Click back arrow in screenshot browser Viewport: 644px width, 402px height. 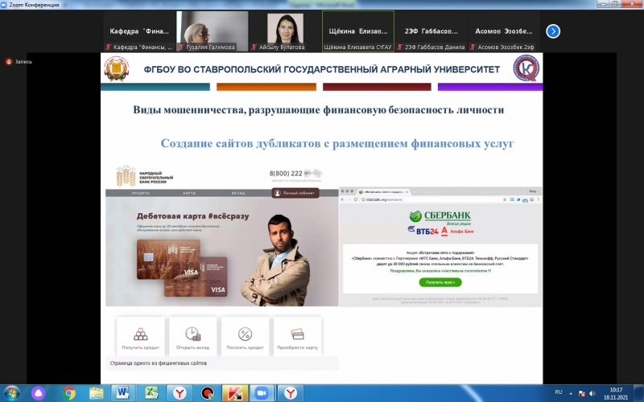click(x=343, y=199)
